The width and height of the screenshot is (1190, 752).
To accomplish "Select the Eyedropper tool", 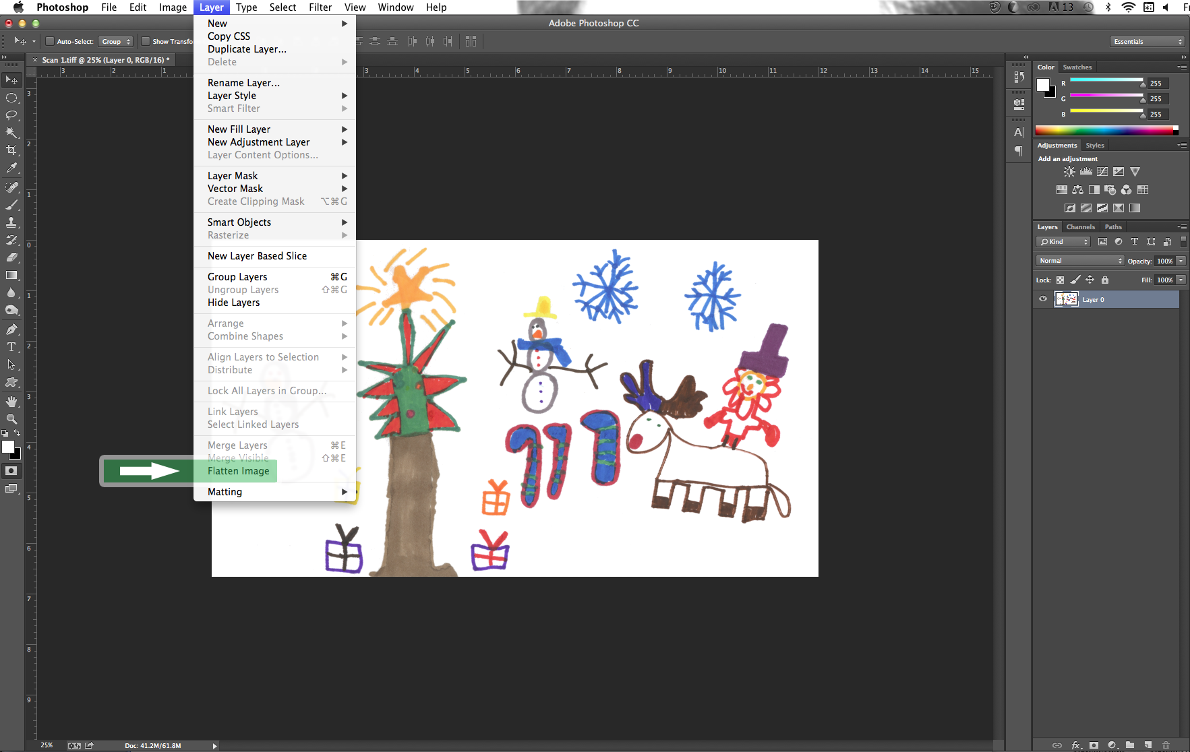I will click(11, 168).
